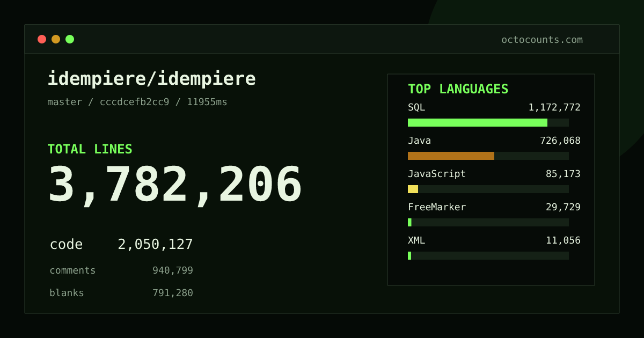The image size is (644, 338).
Task: Click the FreeMarker language label
Action: tap(437, 207)
